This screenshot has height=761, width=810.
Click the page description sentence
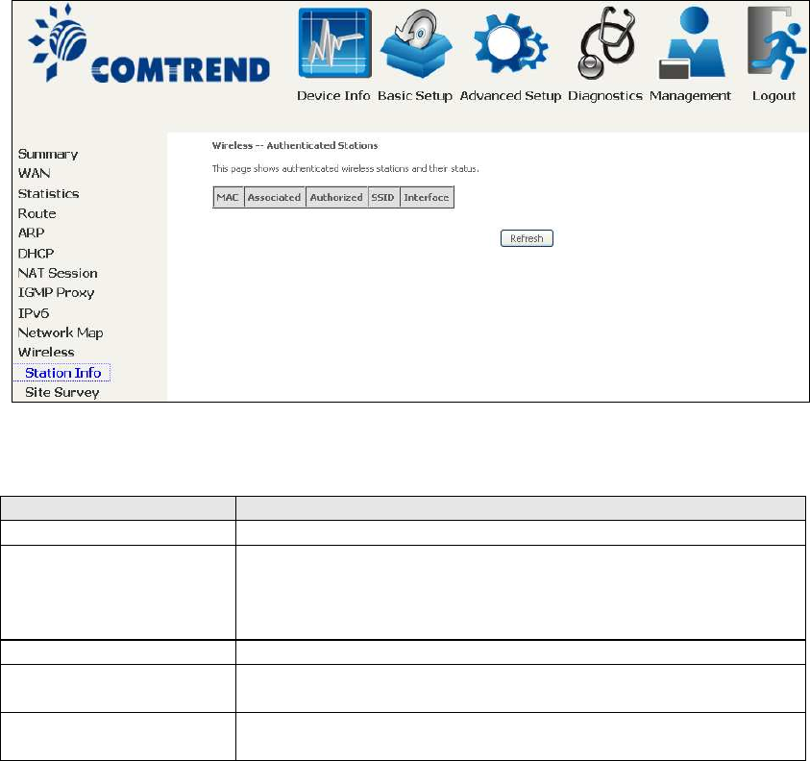[345, 168]
